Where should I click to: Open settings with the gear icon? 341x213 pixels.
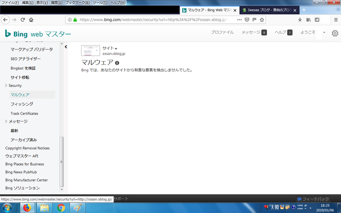click(x=335, y=33)
